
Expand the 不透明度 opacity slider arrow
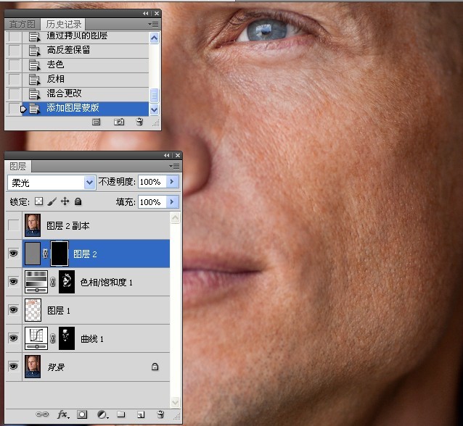pos(173,182)
